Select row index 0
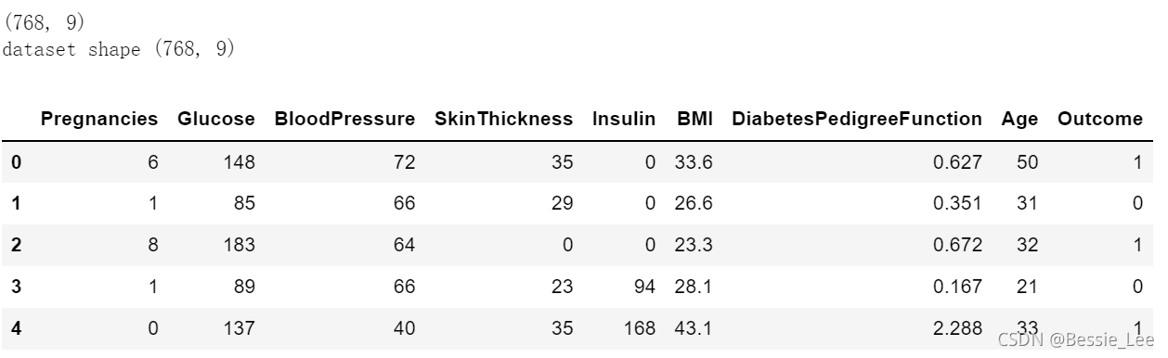1168x358 pixels. coord(16,163)
